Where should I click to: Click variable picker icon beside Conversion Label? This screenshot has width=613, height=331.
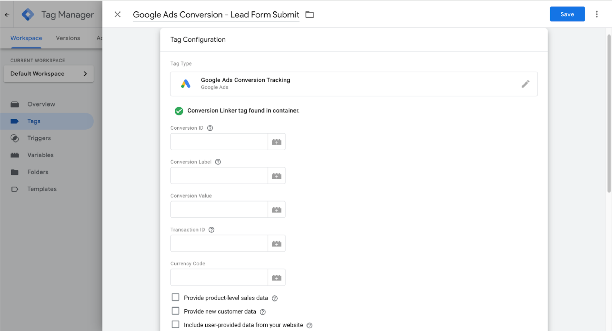pyautogui.click(x=276, y=176)
